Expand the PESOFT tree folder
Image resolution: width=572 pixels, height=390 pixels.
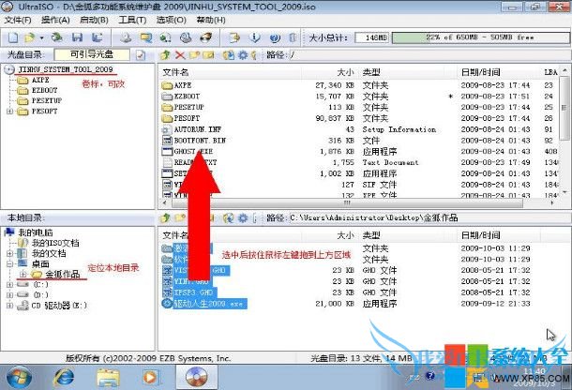(x=10, y=112)
